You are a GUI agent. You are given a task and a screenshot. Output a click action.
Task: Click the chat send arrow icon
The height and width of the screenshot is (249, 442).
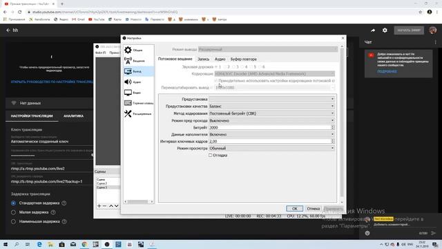coord(433,233)
